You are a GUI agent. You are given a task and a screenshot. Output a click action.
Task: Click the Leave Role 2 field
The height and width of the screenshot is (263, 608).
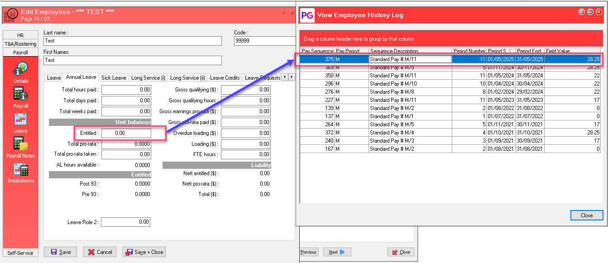[x=126, y=222]
